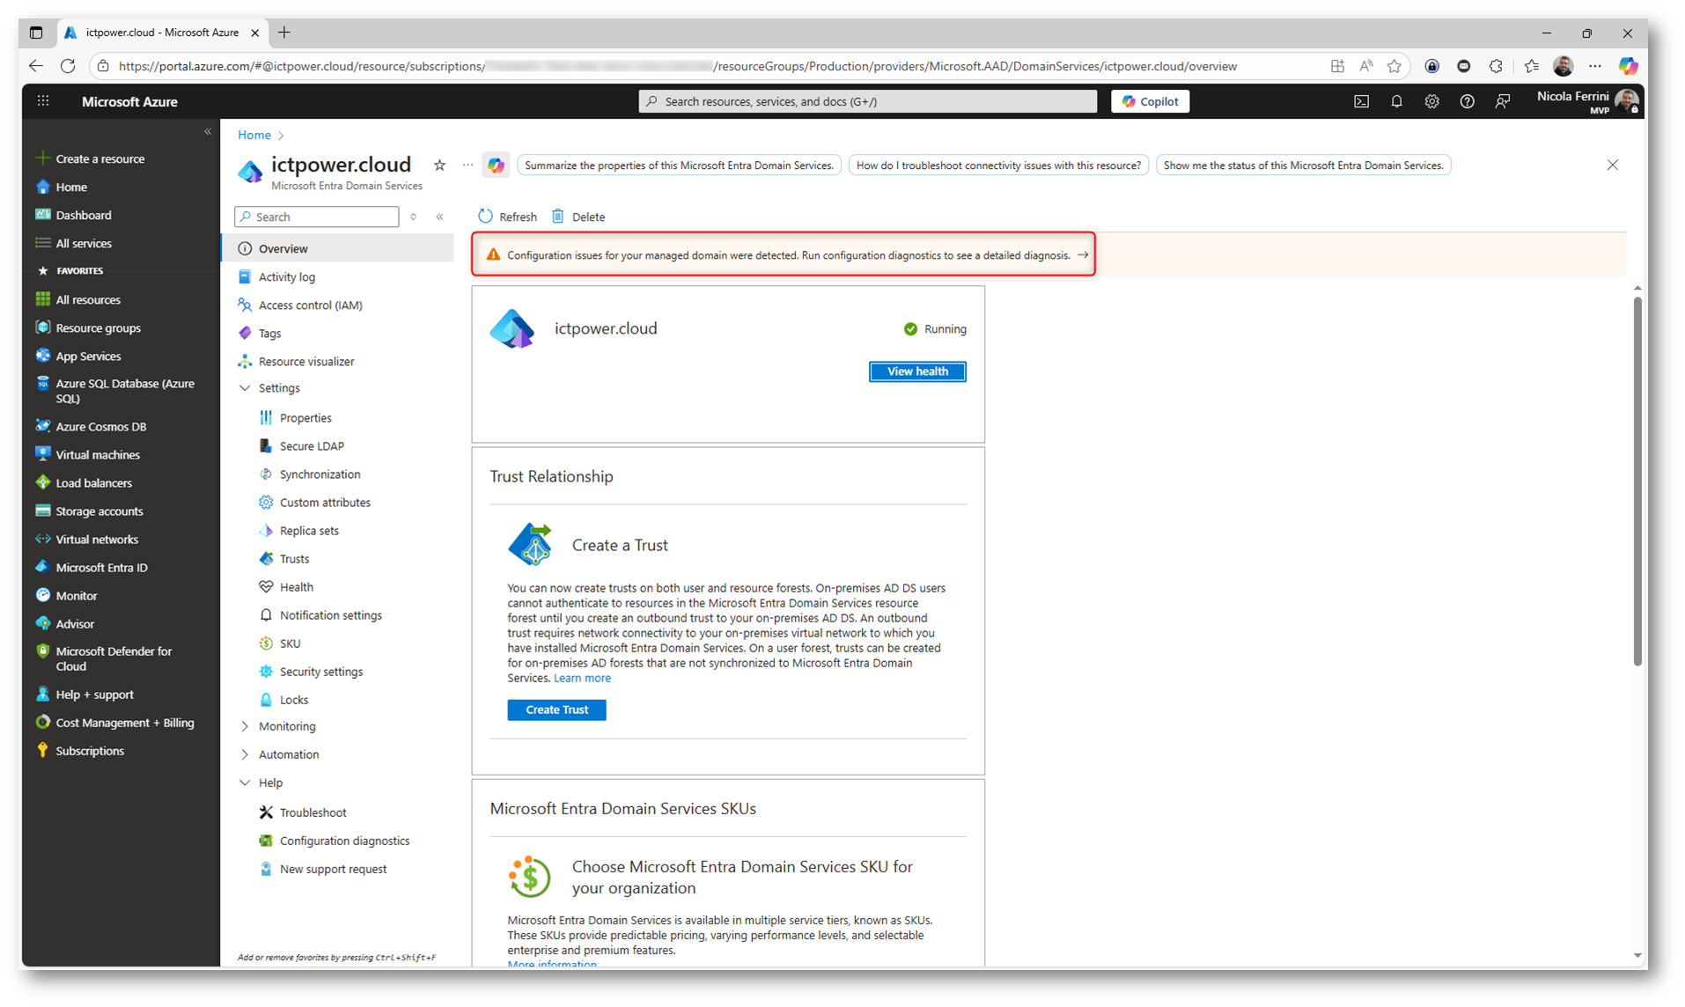Close the ictpower.cloud browser tab

pyautogui.click(x=254, y=33)
